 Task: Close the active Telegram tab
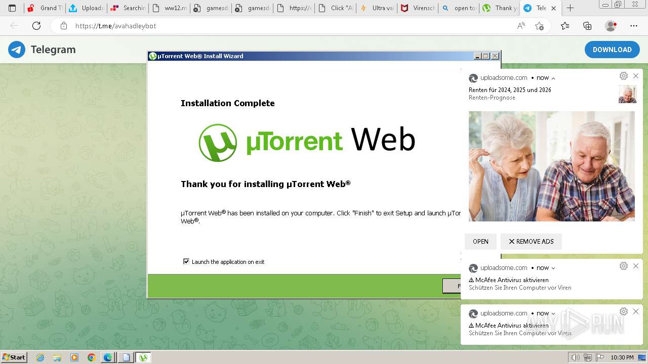click(554, 8)
